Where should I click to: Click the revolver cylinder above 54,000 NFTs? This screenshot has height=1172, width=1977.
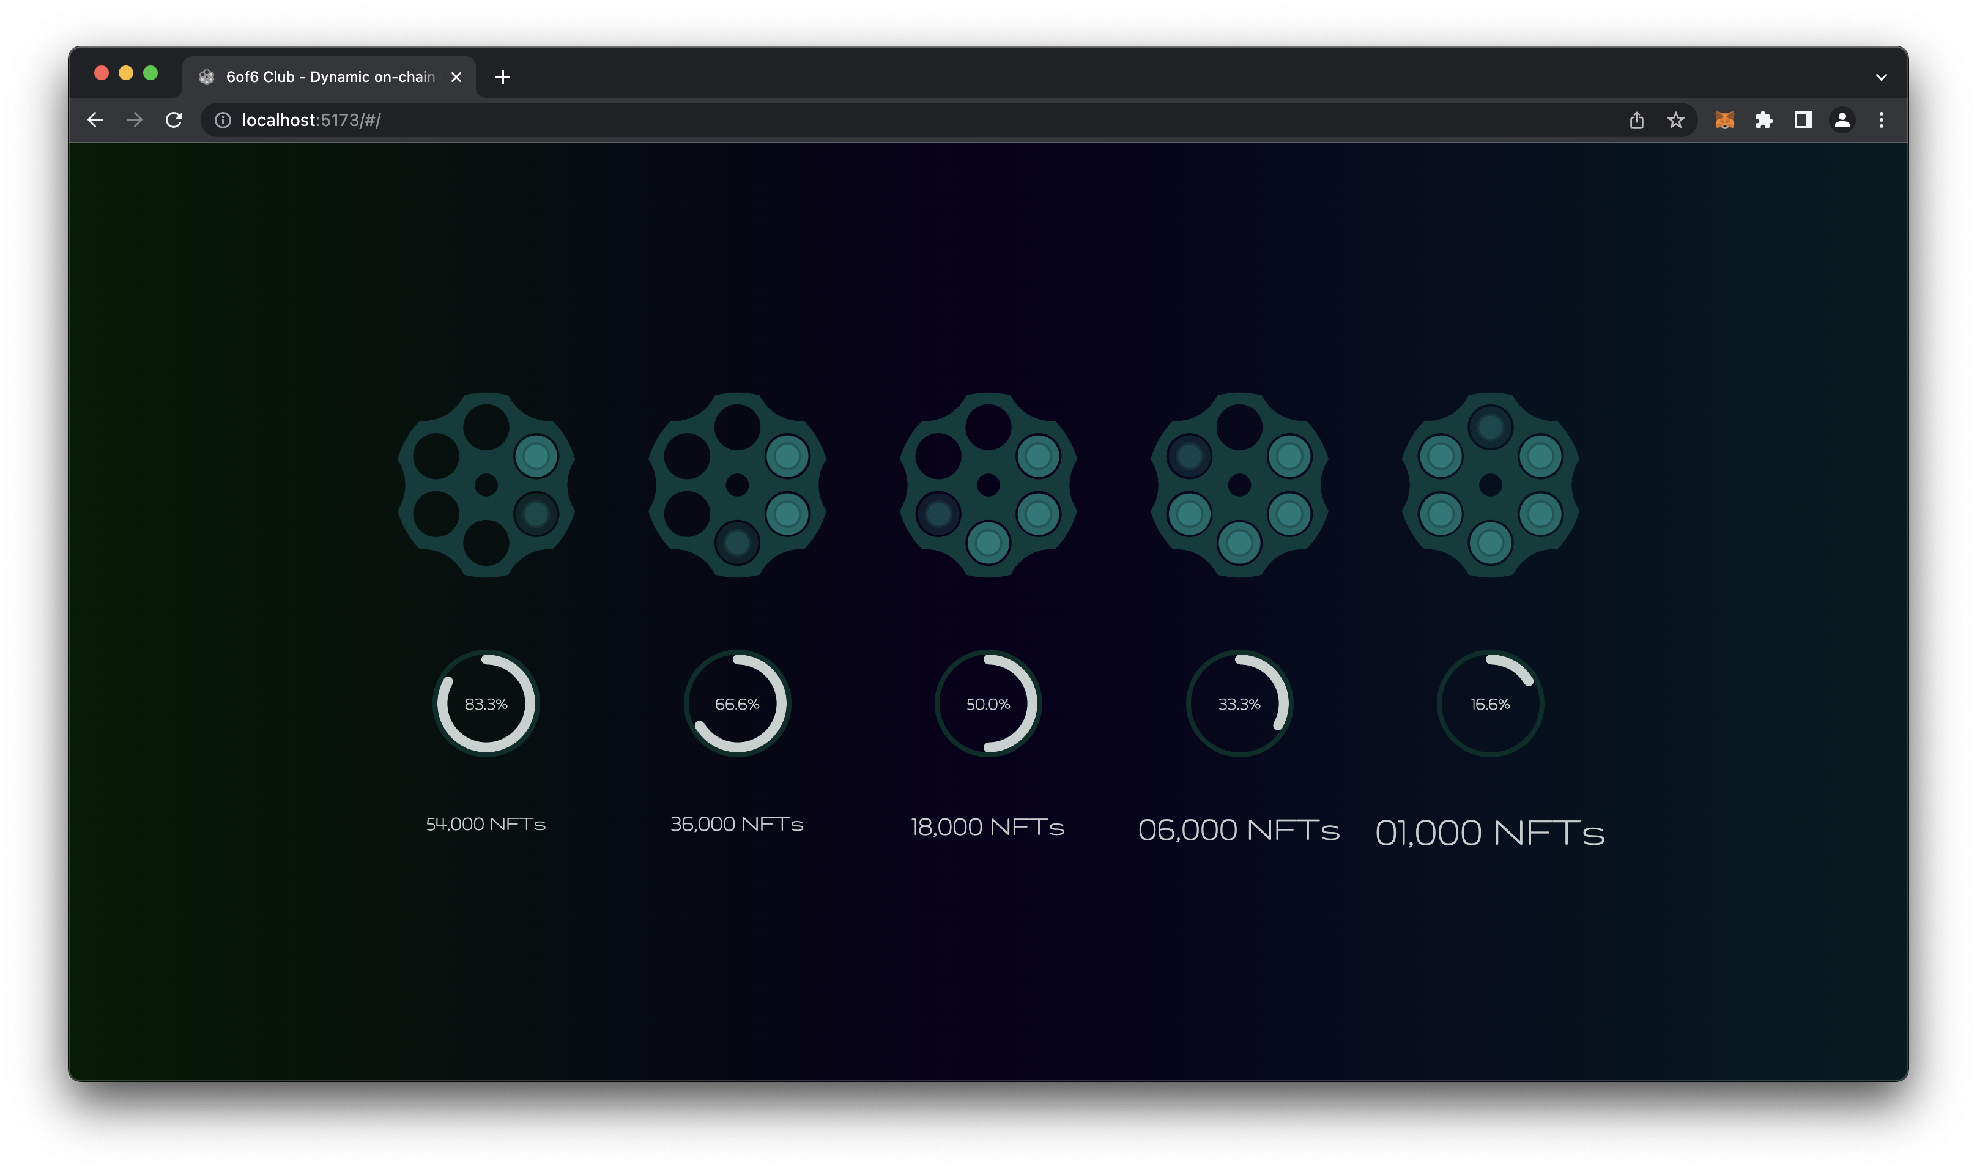pyautogui.click(x=486, y=485)
